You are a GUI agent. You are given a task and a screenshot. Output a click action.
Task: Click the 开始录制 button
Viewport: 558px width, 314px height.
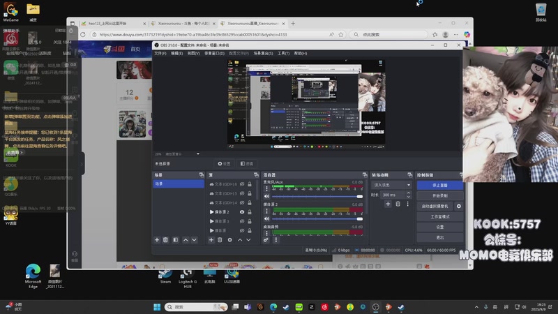pos(440,195)
